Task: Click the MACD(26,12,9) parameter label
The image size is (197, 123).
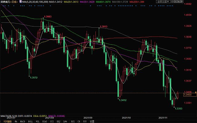Action: (9, 116)
